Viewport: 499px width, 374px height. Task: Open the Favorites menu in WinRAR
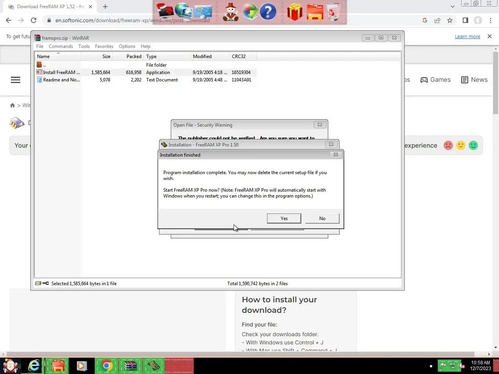pos(104,46)
